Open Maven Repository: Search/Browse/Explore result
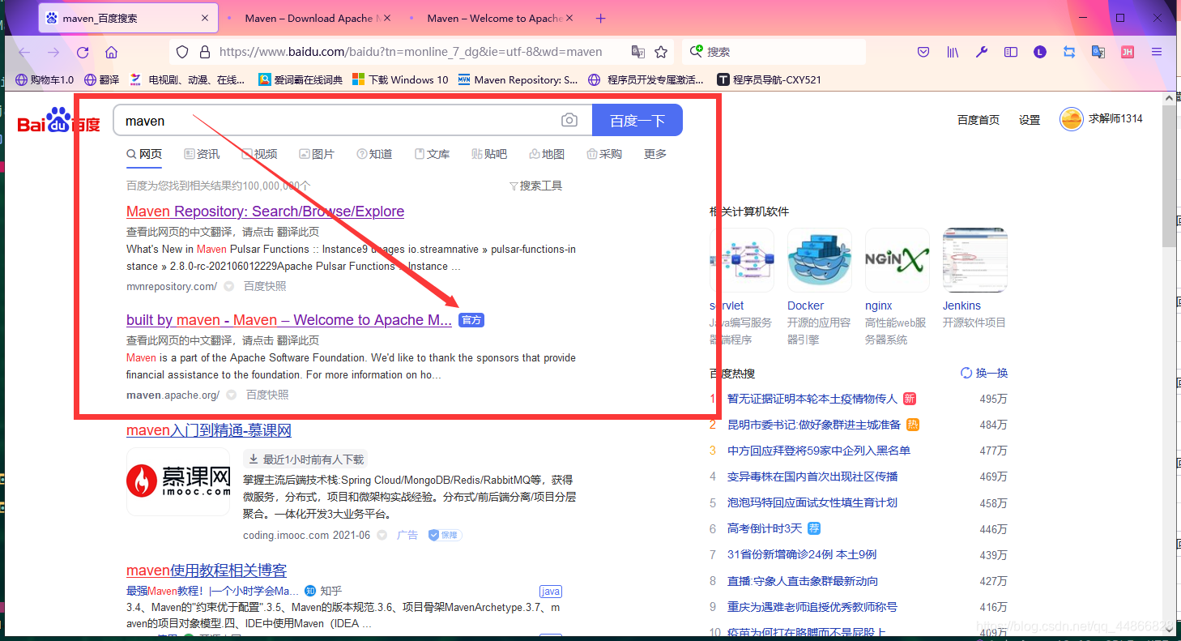Viewport: 1181px width, 641px height. (265, 212)
